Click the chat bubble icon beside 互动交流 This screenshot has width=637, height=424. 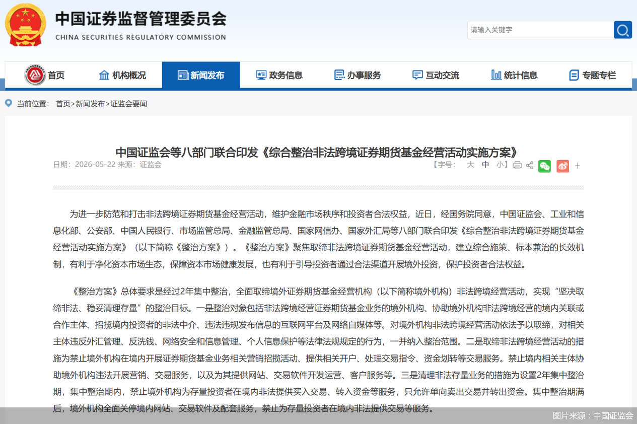(x=417, y=75)
